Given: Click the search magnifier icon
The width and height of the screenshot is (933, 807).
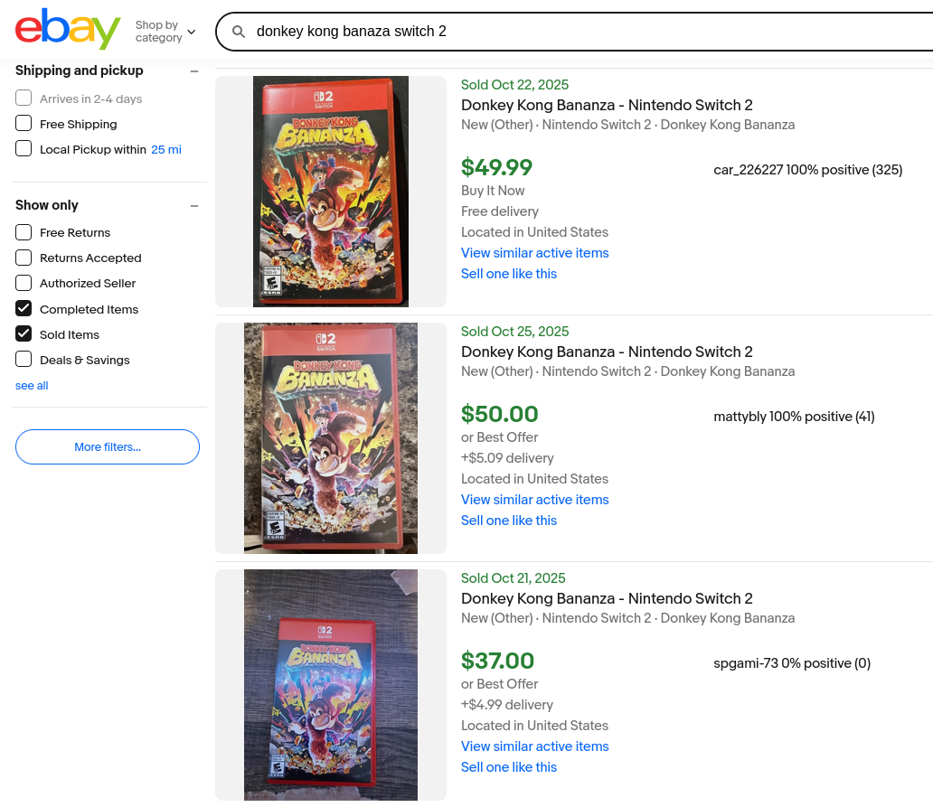Looking at the screenshot, I should (x=239, y=32).
